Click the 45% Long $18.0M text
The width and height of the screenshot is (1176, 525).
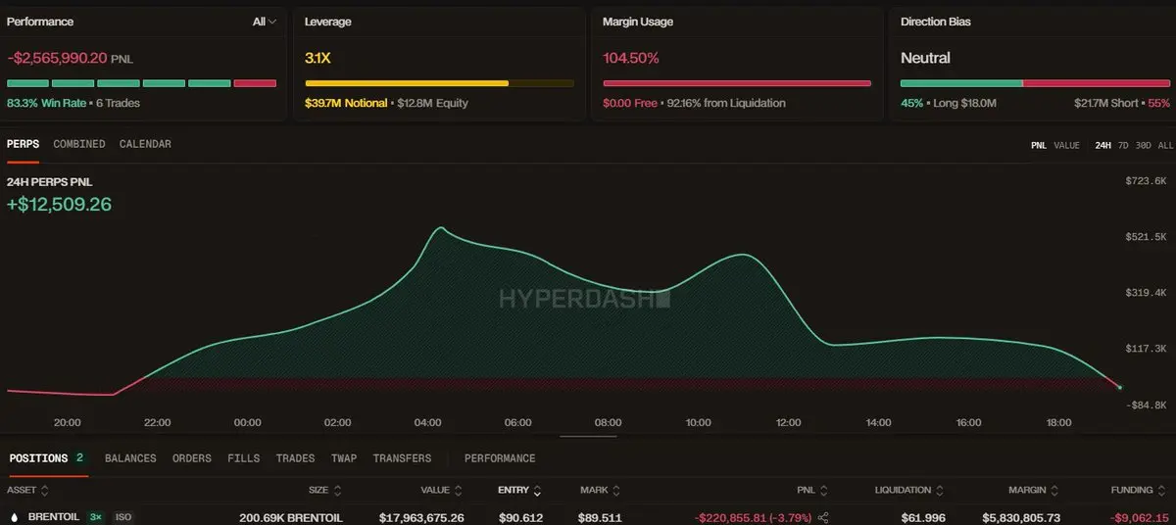coord(949,103)
